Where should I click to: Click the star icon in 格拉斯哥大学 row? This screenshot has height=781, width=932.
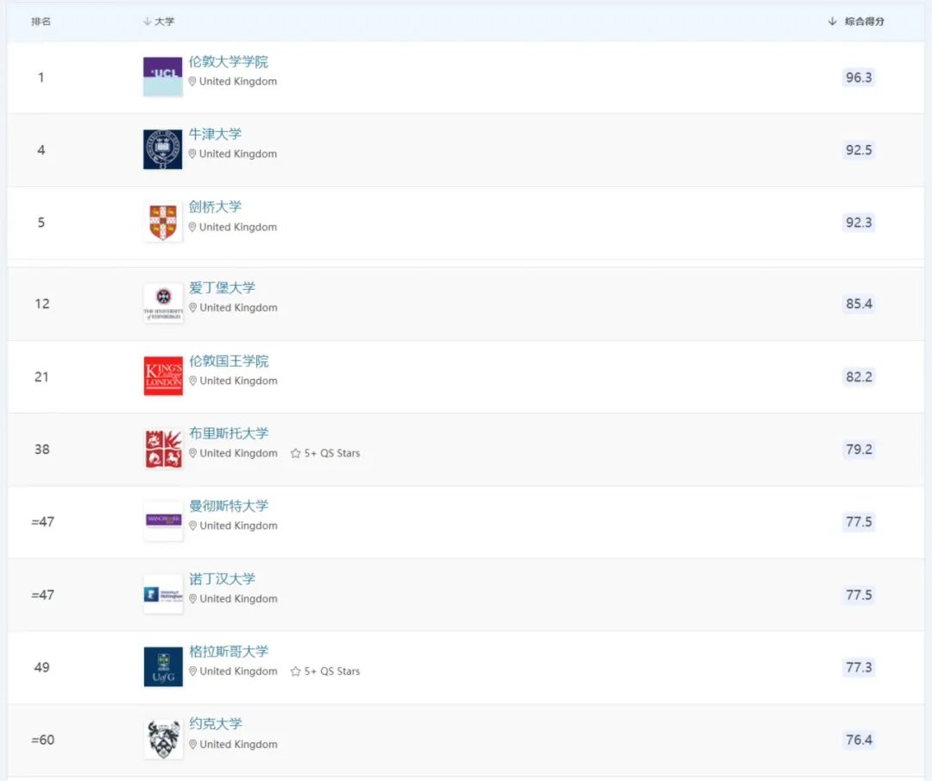[295, 671]
